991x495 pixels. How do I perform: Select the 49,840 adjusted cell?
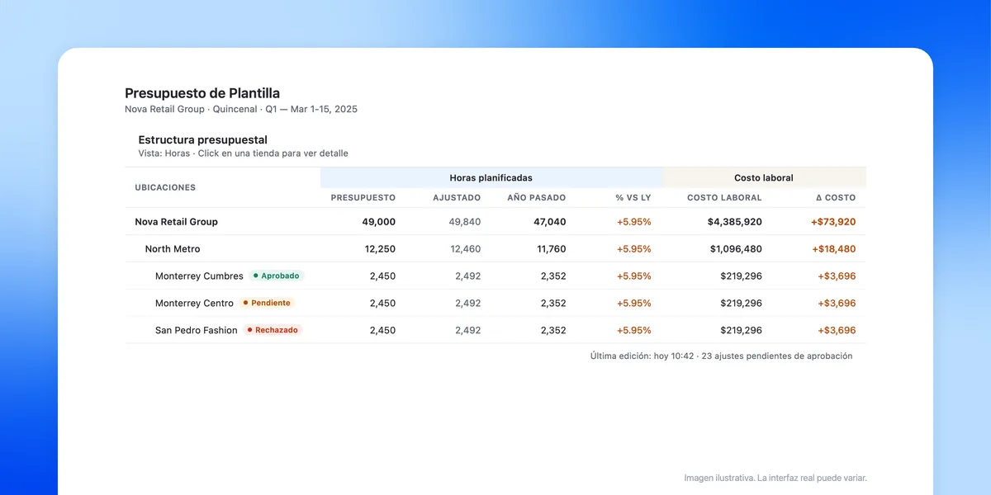(x=465, y=222)
